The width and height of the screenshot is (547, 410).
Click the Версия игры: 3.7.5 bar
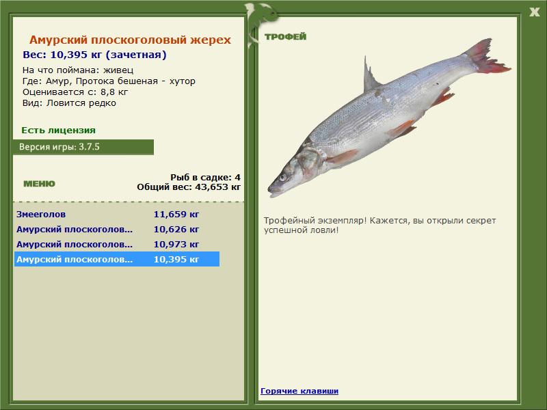(83, 147)
